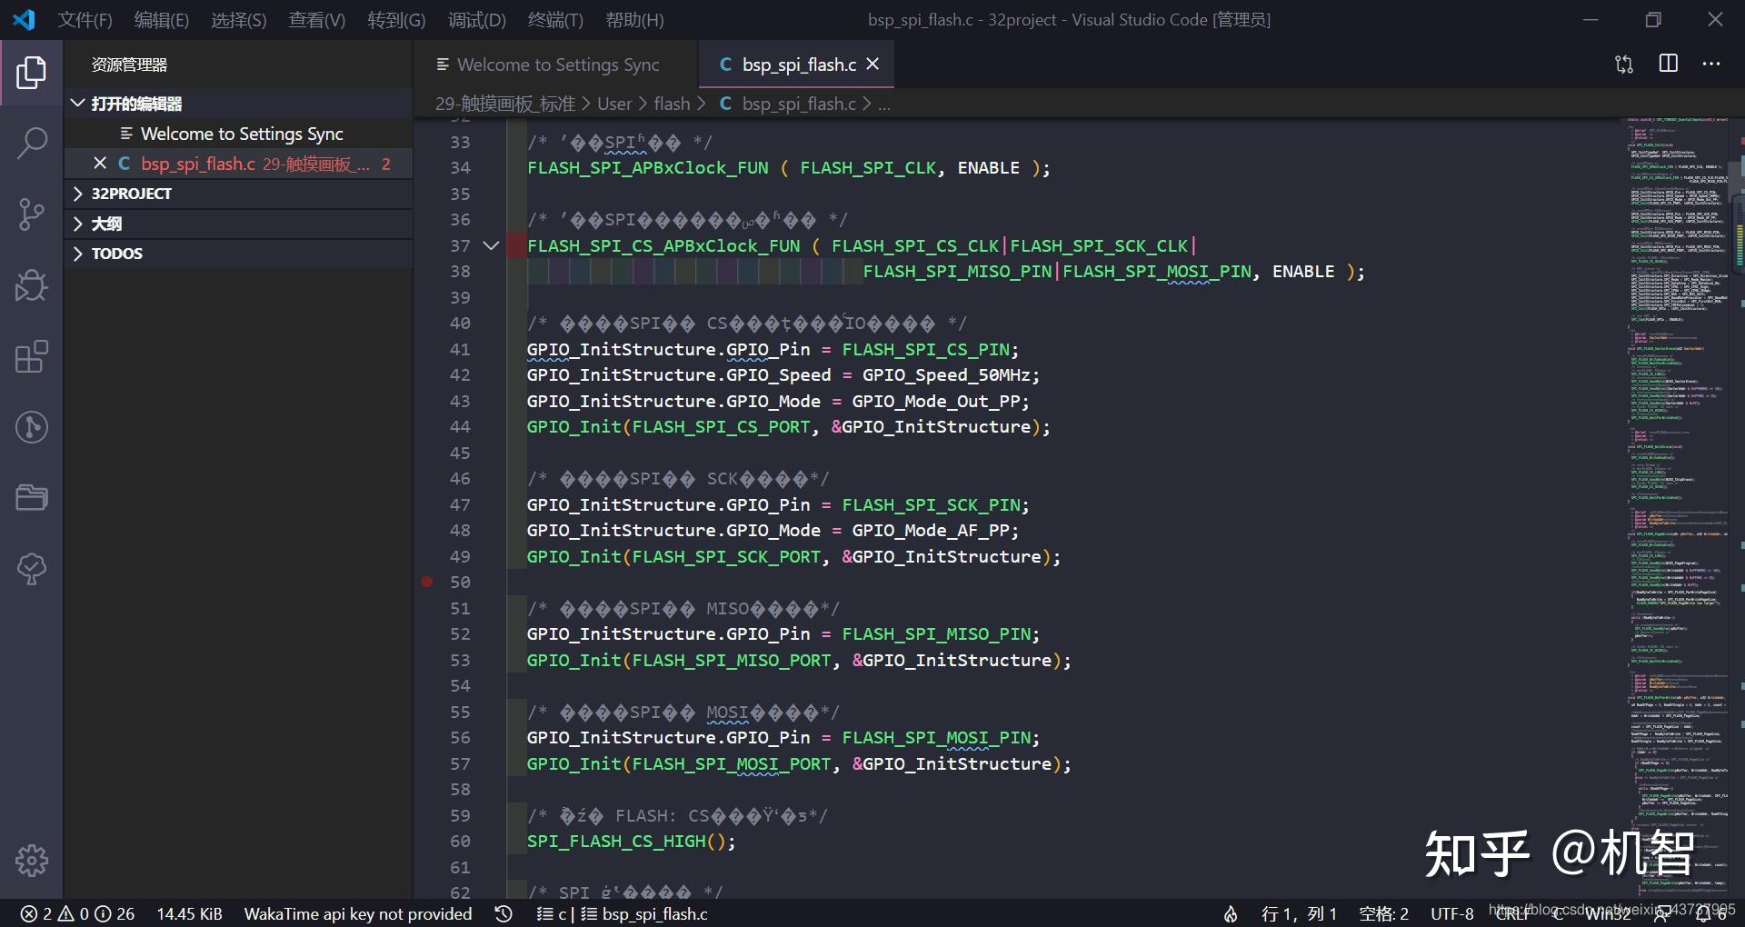Click the WakaTime status bar message

359,914
